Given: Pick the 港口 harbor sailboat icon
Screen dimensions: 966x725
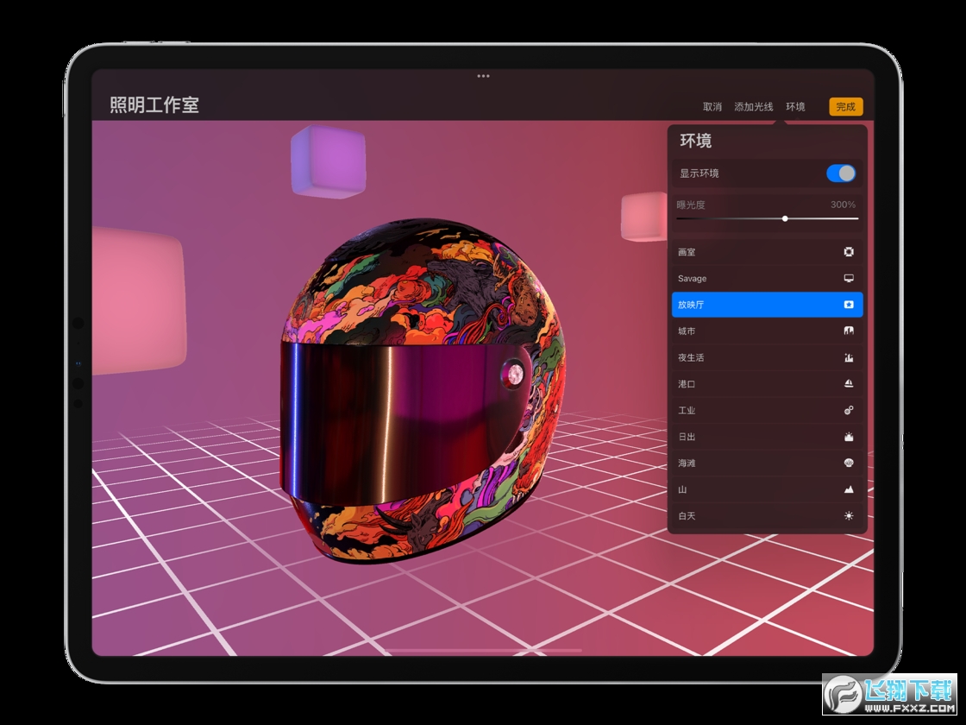Looking at the screenshot, I should 849,384.
